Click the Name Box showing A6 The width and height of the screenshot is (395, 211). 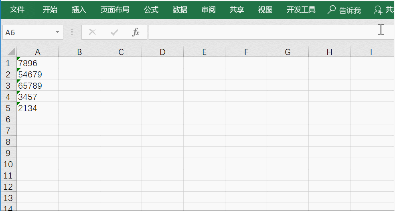pos(33,32)
